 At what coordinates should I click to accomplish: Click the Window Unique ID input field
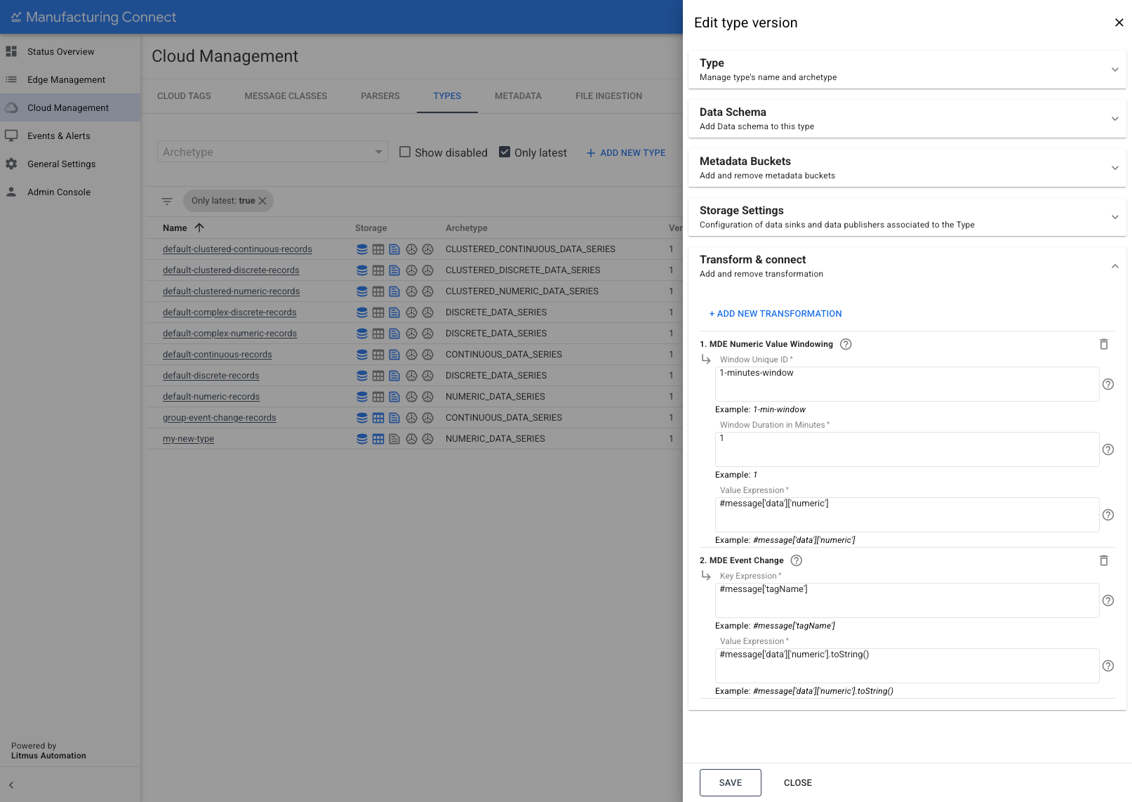point(906,383)
